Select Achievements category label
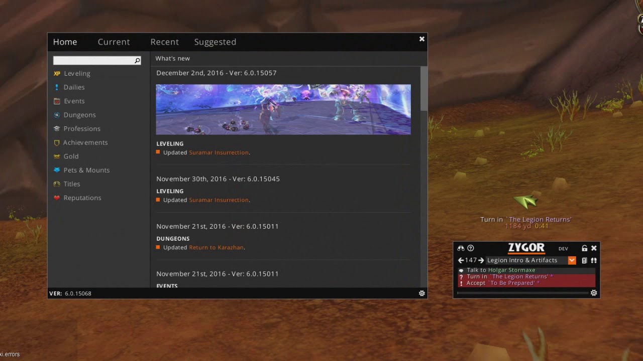Image resolution: width=643 pixels, height=361 pixels. coord(85,143)
